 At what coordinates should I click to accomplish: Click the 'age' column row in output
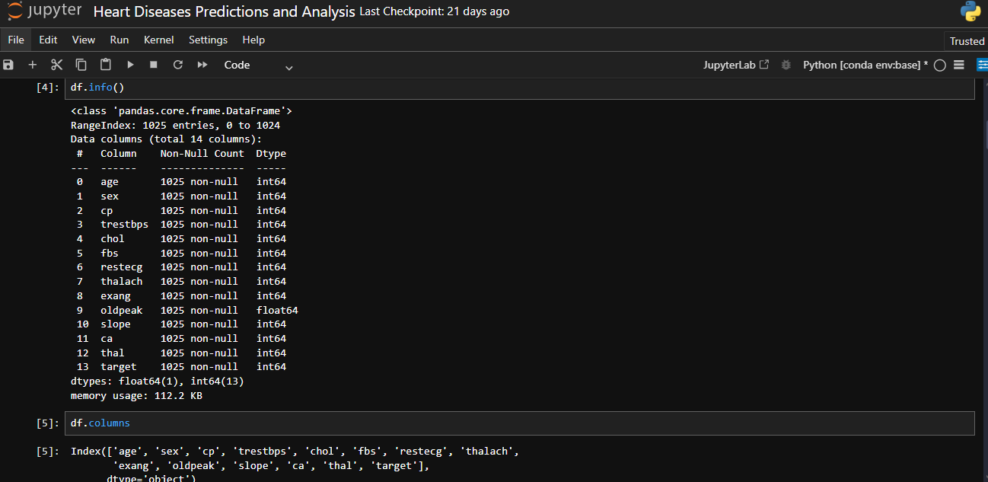pyautogui.click(x=181, y=182)
